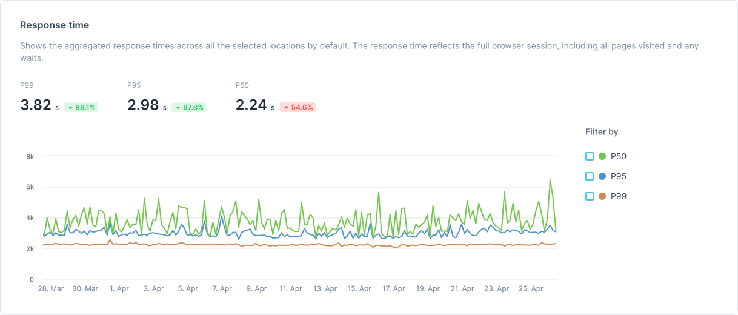This screenshot has height=315, width=738.
Task: Click the green 88.1% change badge
Action: pyautogui.click(x=81, y=107)
